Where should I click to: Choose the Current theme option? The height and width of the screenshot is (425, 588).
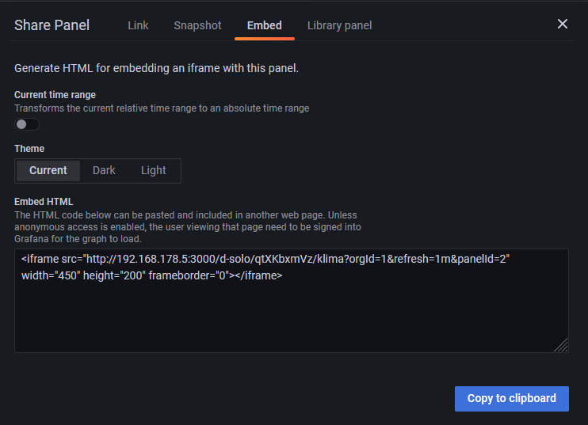48,170
